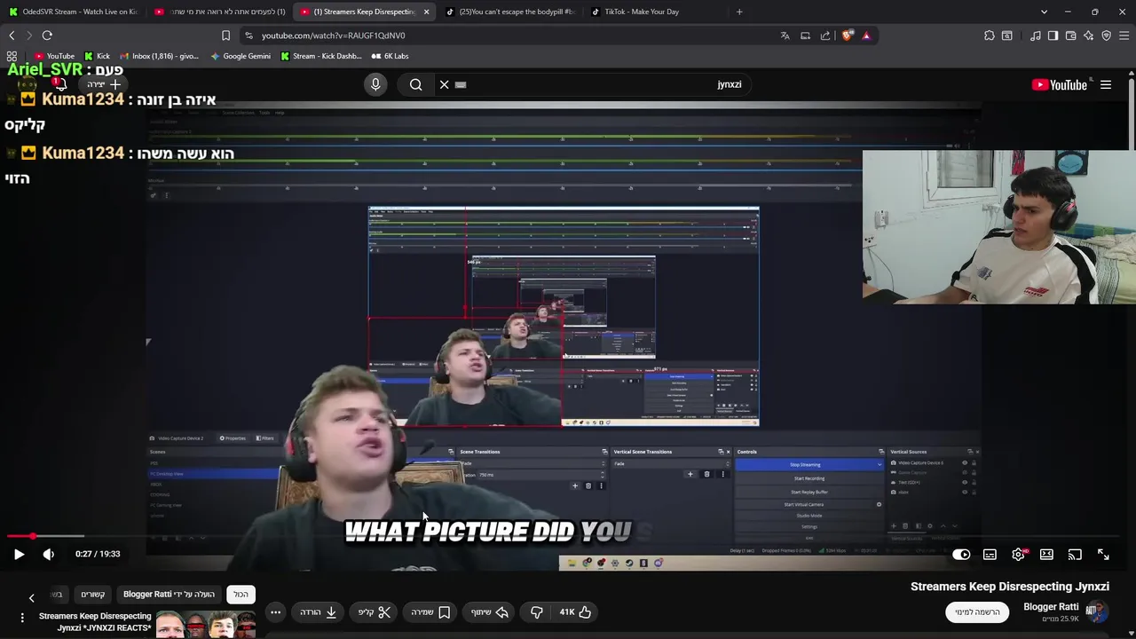Open the tab search dropdown arrow
Viewport: 1136px width, 639px height.
tap(1044, 12)
